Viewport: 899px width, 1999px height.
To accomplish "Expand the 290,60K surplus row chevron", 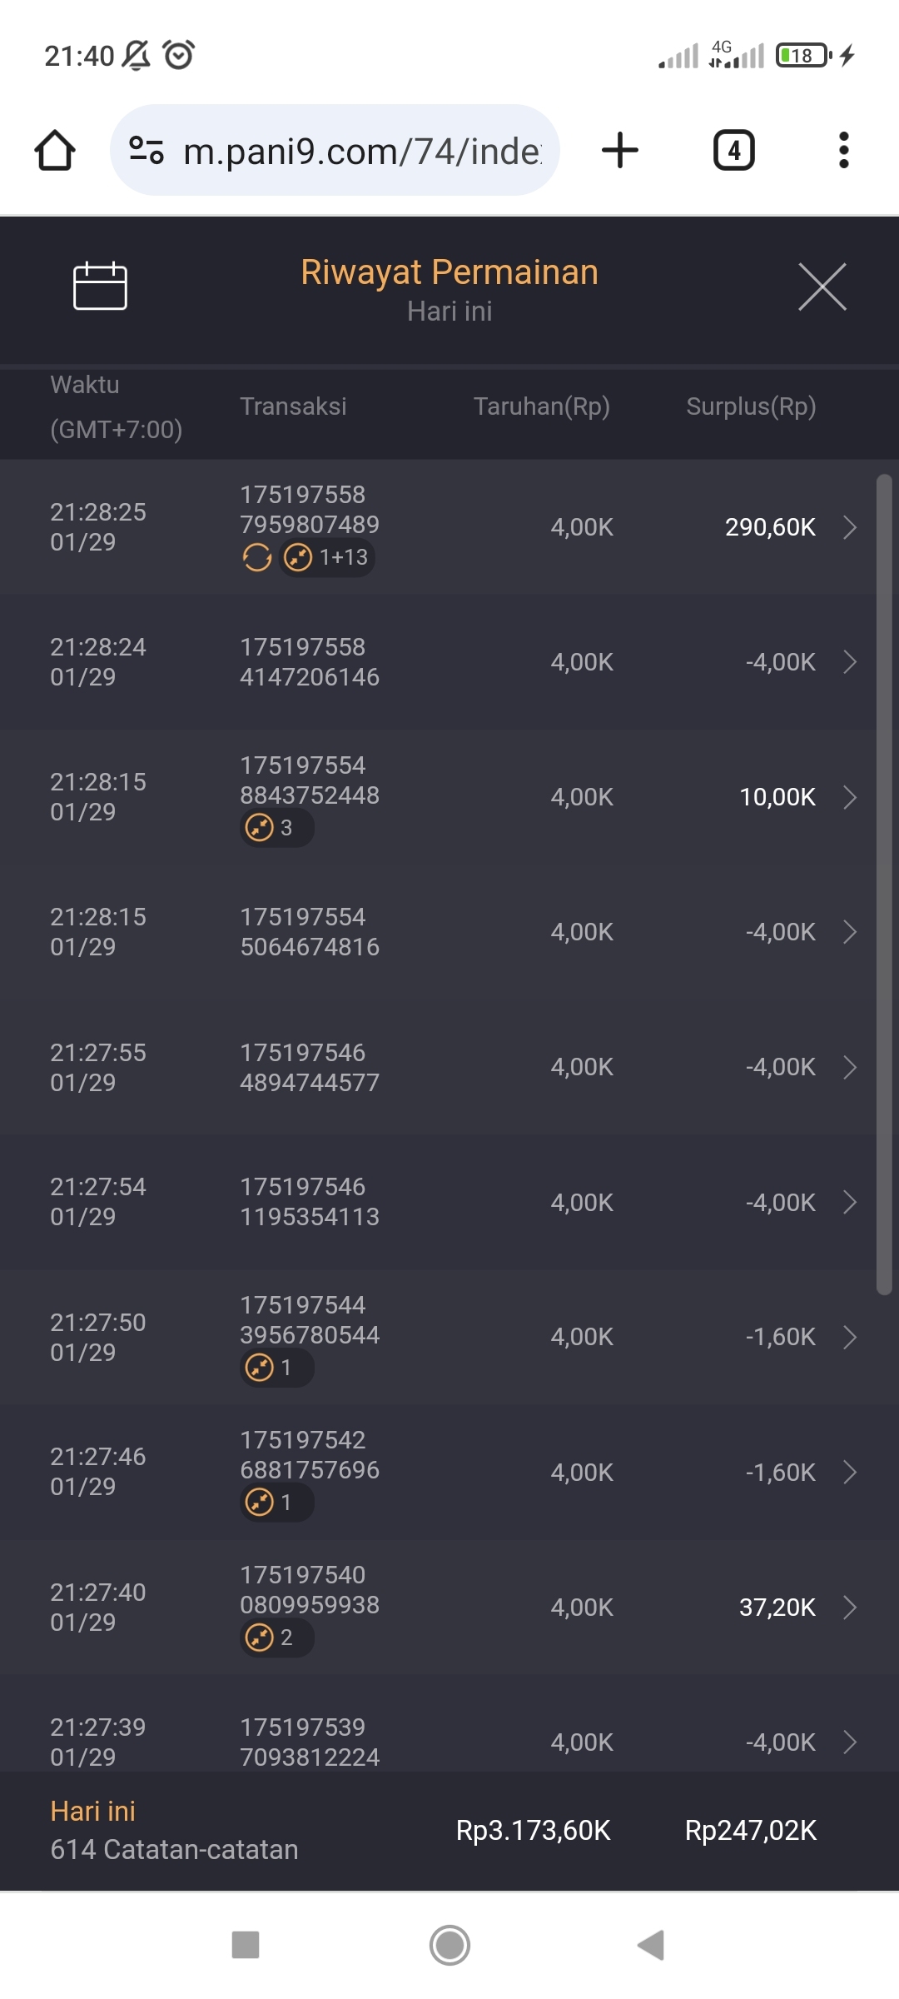I will 849,527.
